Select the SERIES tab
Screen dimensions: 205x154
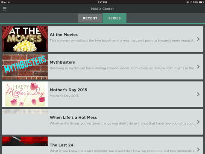(114, 18)
